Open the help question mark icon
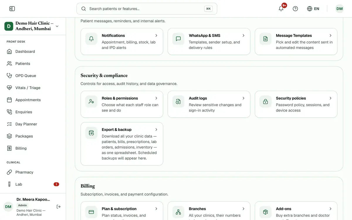 (295, 9)
